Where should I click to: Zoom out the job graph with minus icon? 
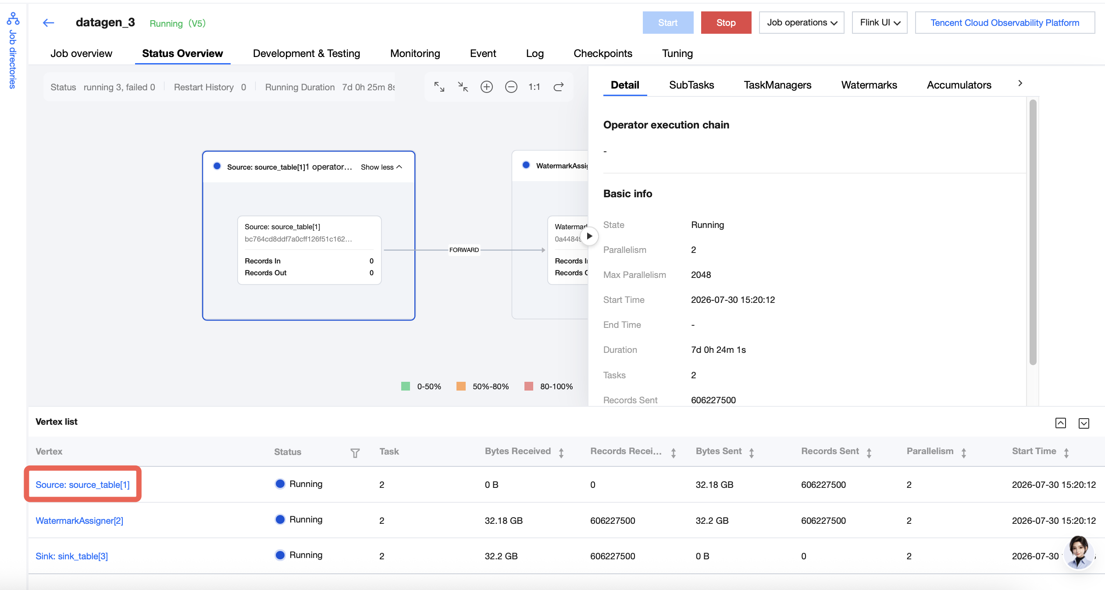[x=511, y=87]
